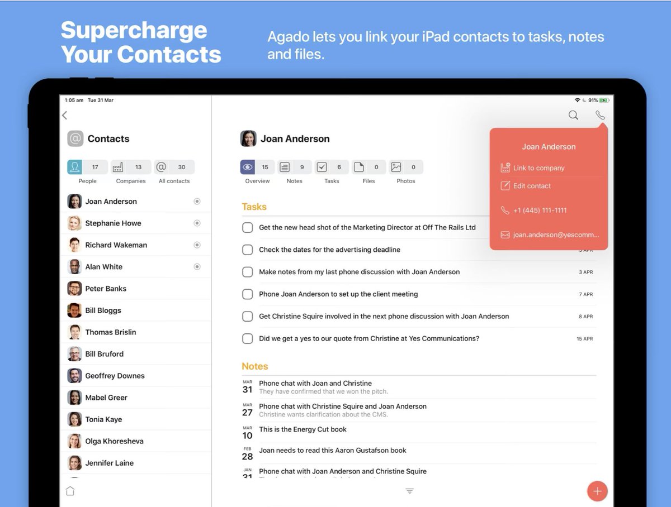
Task: Check off the advertising deadline task
Action: [x=248, y=250]
